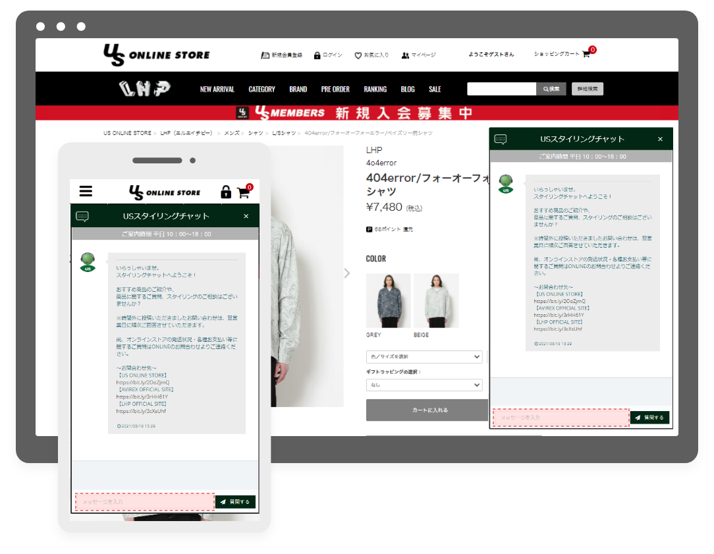Image resolution: width=714 pixels, height=554 pixels.
Task: Go to L/Sシャツ breadcrumb
Action: pos(284,133)
